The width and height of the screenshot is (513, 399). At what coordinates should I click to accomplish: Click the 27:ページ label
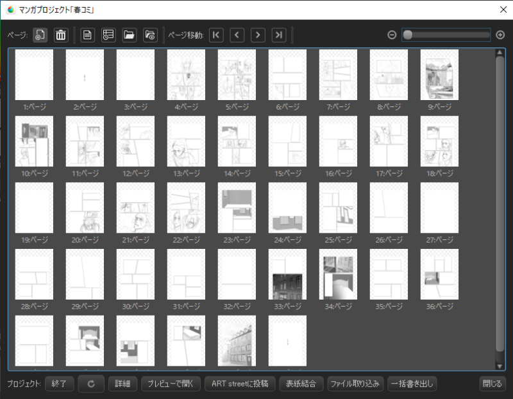(439, 240)
